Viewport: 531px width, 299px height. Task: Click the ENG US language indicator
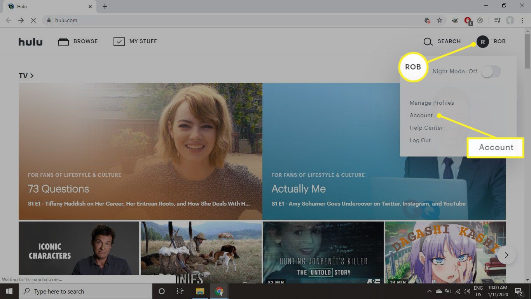coord(478,291)
